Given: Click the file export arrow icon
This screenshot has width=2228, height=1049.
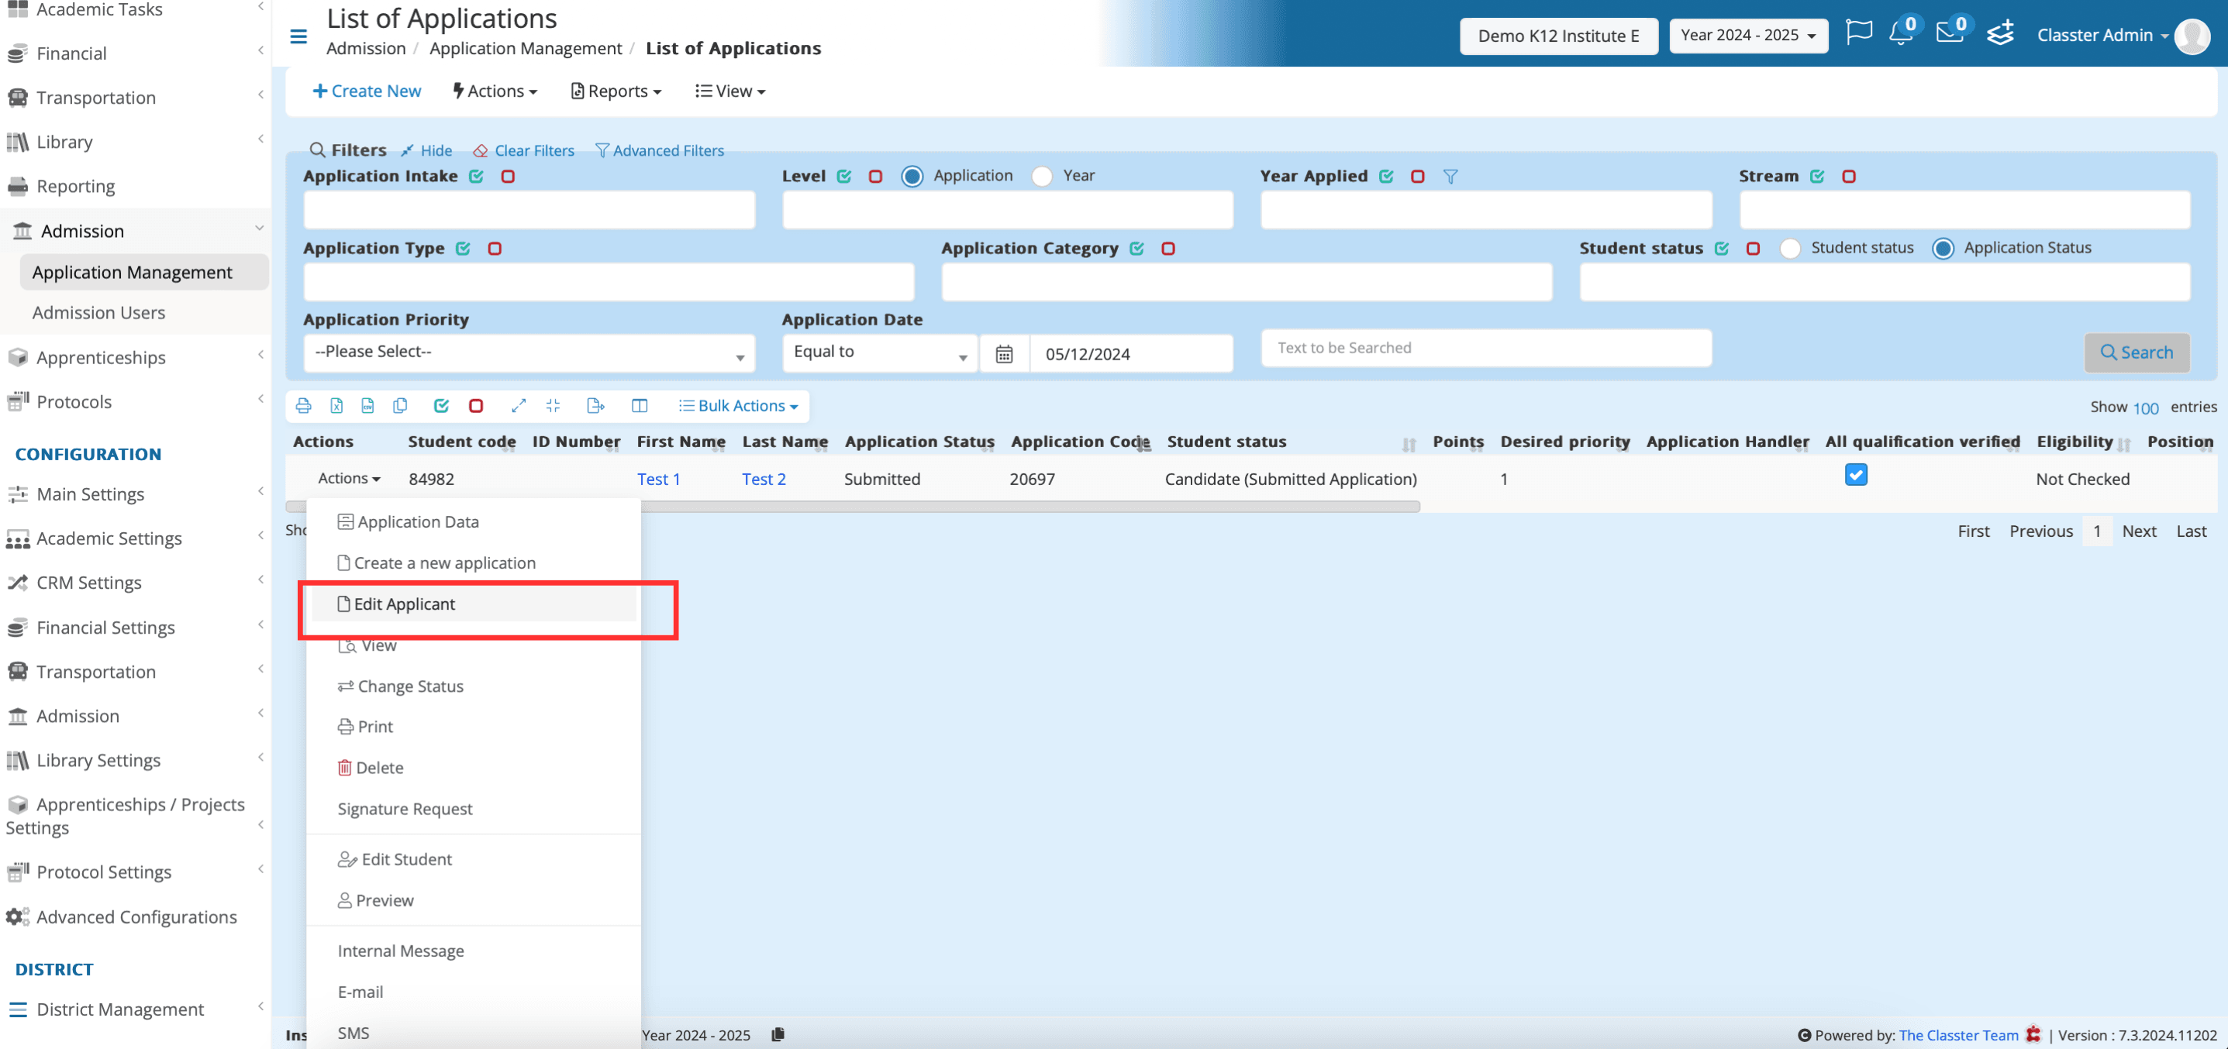Looking at the screenshot, I should point(595,405).
